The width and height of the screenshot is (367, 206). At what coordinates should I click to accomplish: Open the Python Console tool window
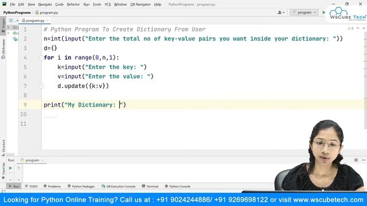point(178,187)
